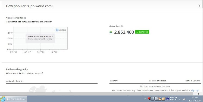203x102 pixels.
Task: Click the Global Rank info icon
Action: pyautogui.click(x=122, y=26)
